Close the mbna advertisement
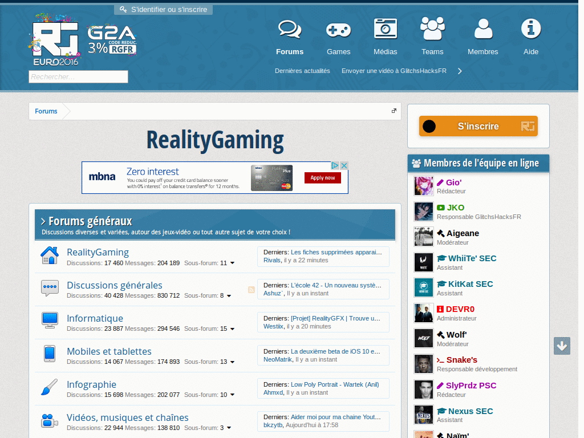This screenshot has height=438, width=584. pyautogui.click(x=344, y=165)
